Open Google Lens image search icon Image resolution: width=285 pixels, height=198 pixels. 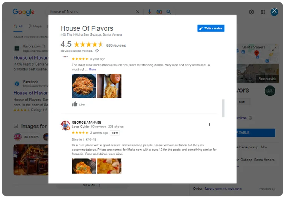coord(159,12)
